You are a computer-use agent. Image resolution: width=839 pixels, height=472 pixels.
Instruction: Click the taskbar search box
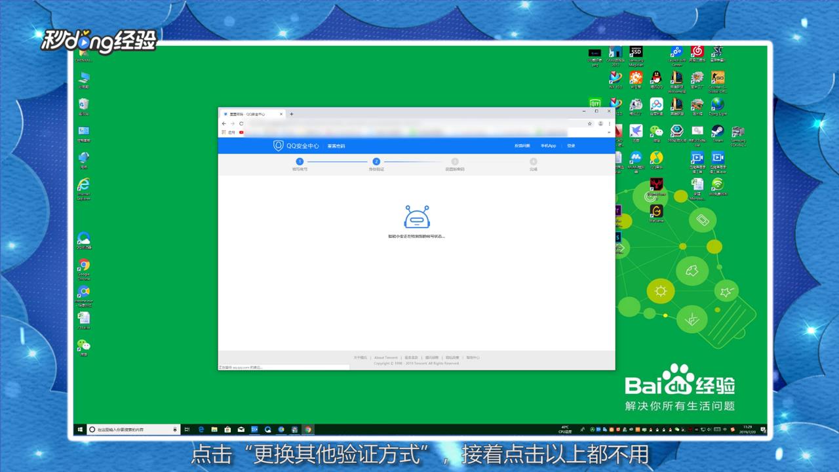tap(133, 429)
